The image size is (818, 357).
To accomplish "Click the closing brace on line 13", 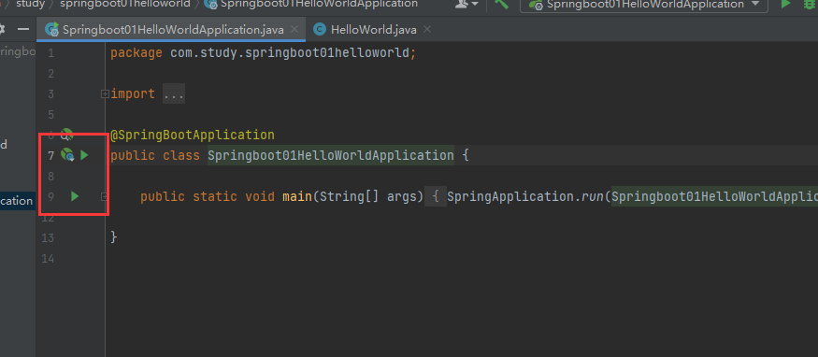I will tap(114, 237).
